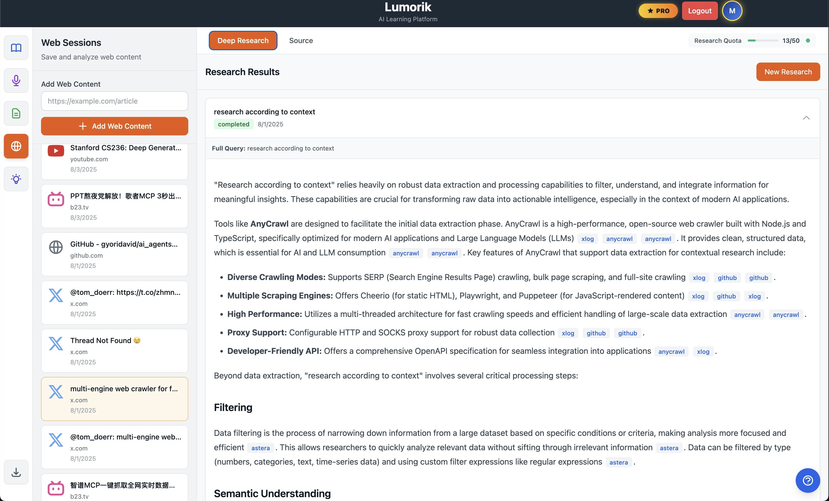Viewport: 829px width, 501px height.
Task: Collapse the research result chevron
Action: (x=806, y=118)
